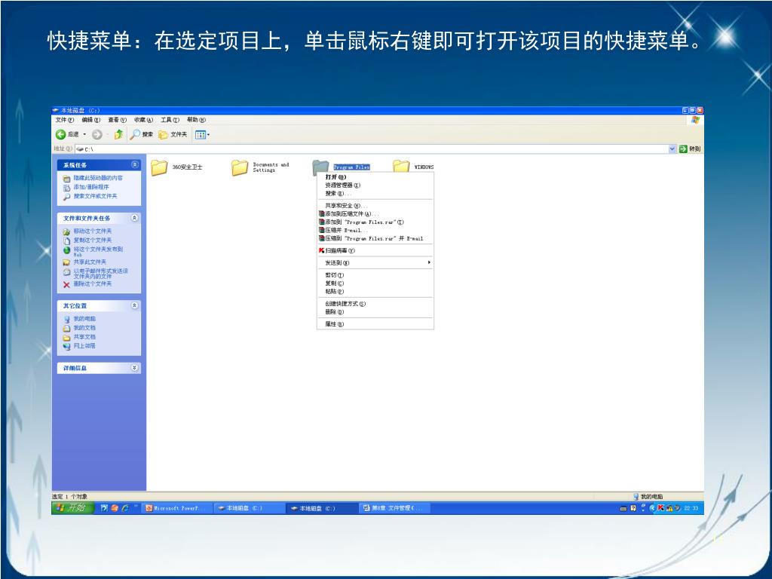Collapse the 其它位置 panel
This screenshot has width=772, height=579.
click(134, 306)
